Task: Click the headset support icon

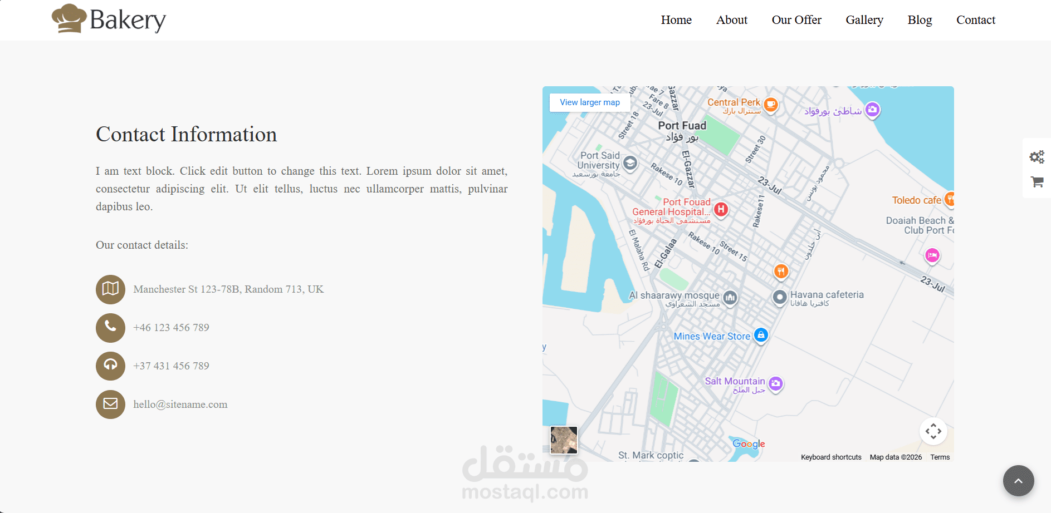Action: (x=110, y=366)
